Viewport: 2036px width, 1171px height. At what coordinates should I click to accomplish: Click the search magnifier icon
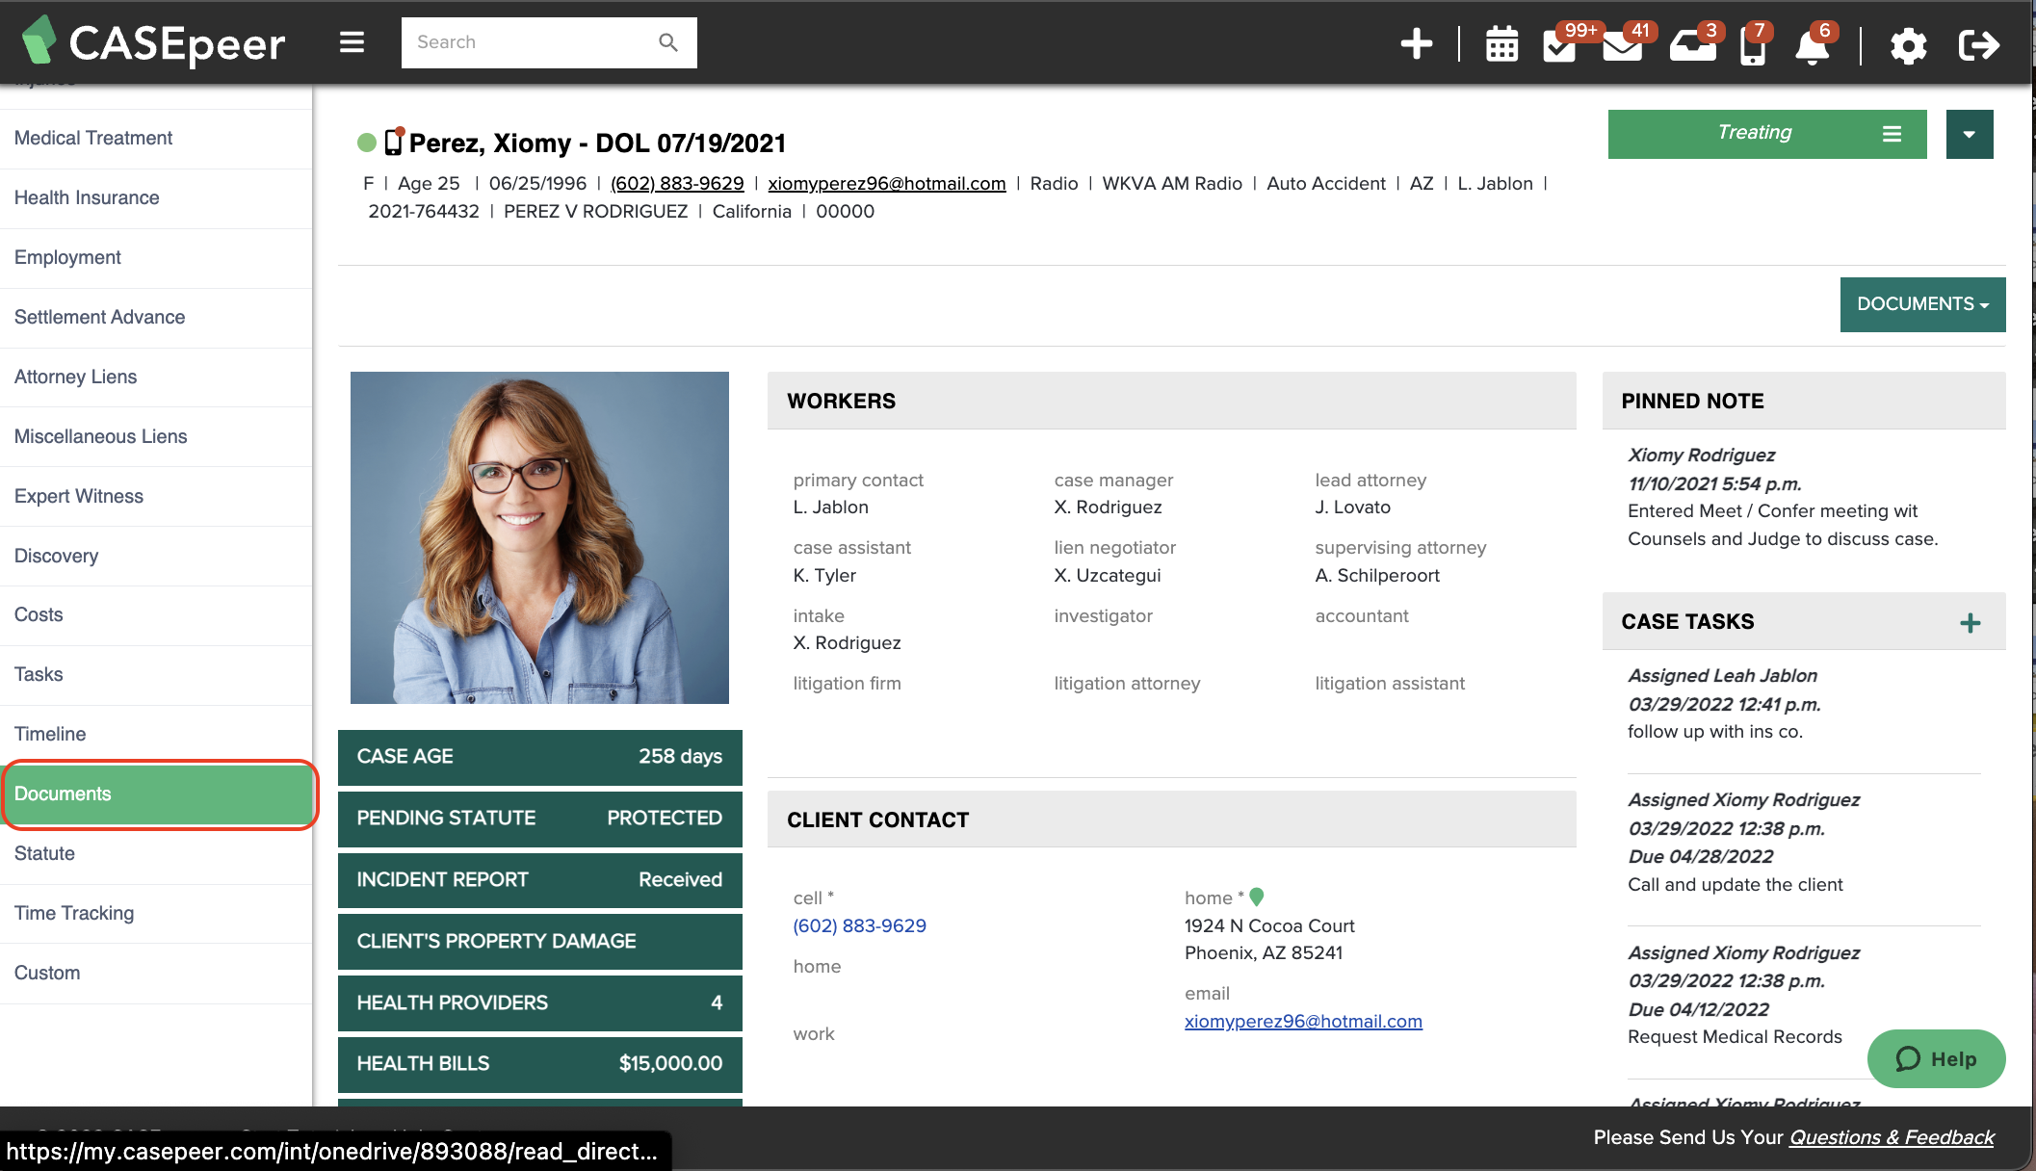click(x=667, y=42)
